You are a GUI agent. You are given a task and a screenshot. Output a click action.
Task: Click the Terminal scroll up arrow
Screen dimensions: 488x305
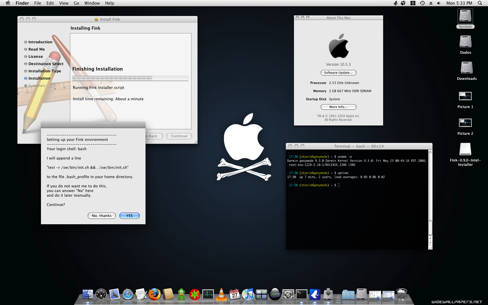point(430,238)
